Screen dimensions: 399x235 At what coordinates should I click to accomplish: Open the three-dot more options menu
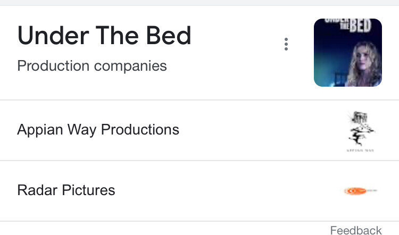pyautogui.click(x=286, y=44)
